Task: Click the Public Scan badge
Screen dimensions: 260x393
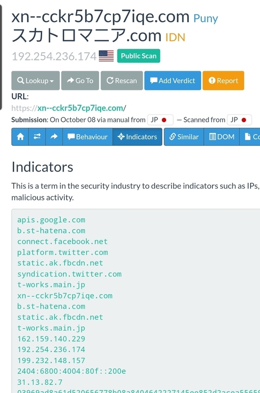Action: [139, 56]
